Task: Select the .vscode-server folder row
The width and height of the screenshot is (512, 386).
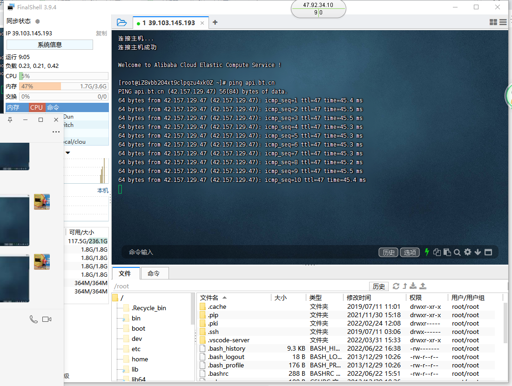Action: pyautogui.click(x=347, y=340)
